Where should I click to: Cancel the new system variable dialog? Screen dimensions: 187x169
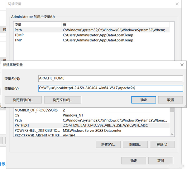pos(170,100)
